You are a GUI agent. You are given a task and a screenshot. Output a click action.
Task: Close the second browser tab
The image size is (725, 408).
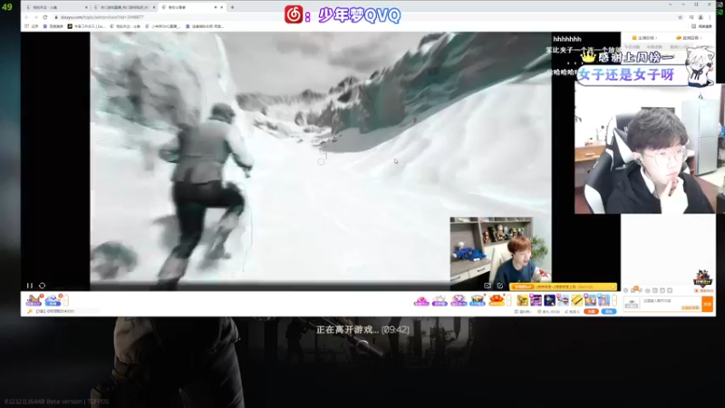pos(154,7)
